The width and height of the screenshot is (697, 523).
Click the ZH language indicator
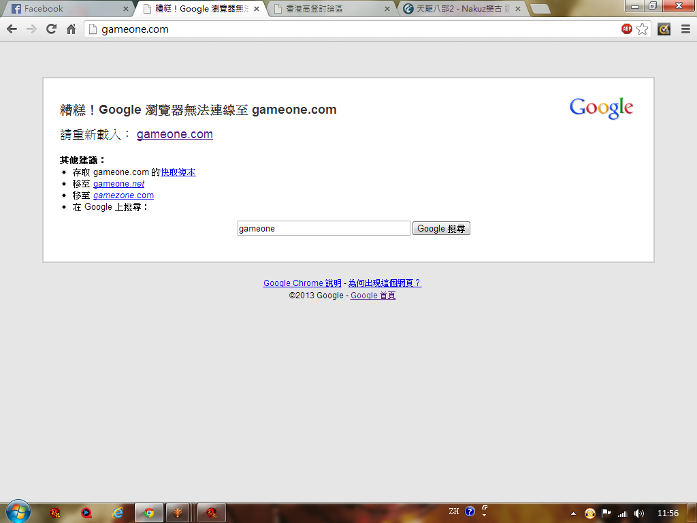(454, 511)
